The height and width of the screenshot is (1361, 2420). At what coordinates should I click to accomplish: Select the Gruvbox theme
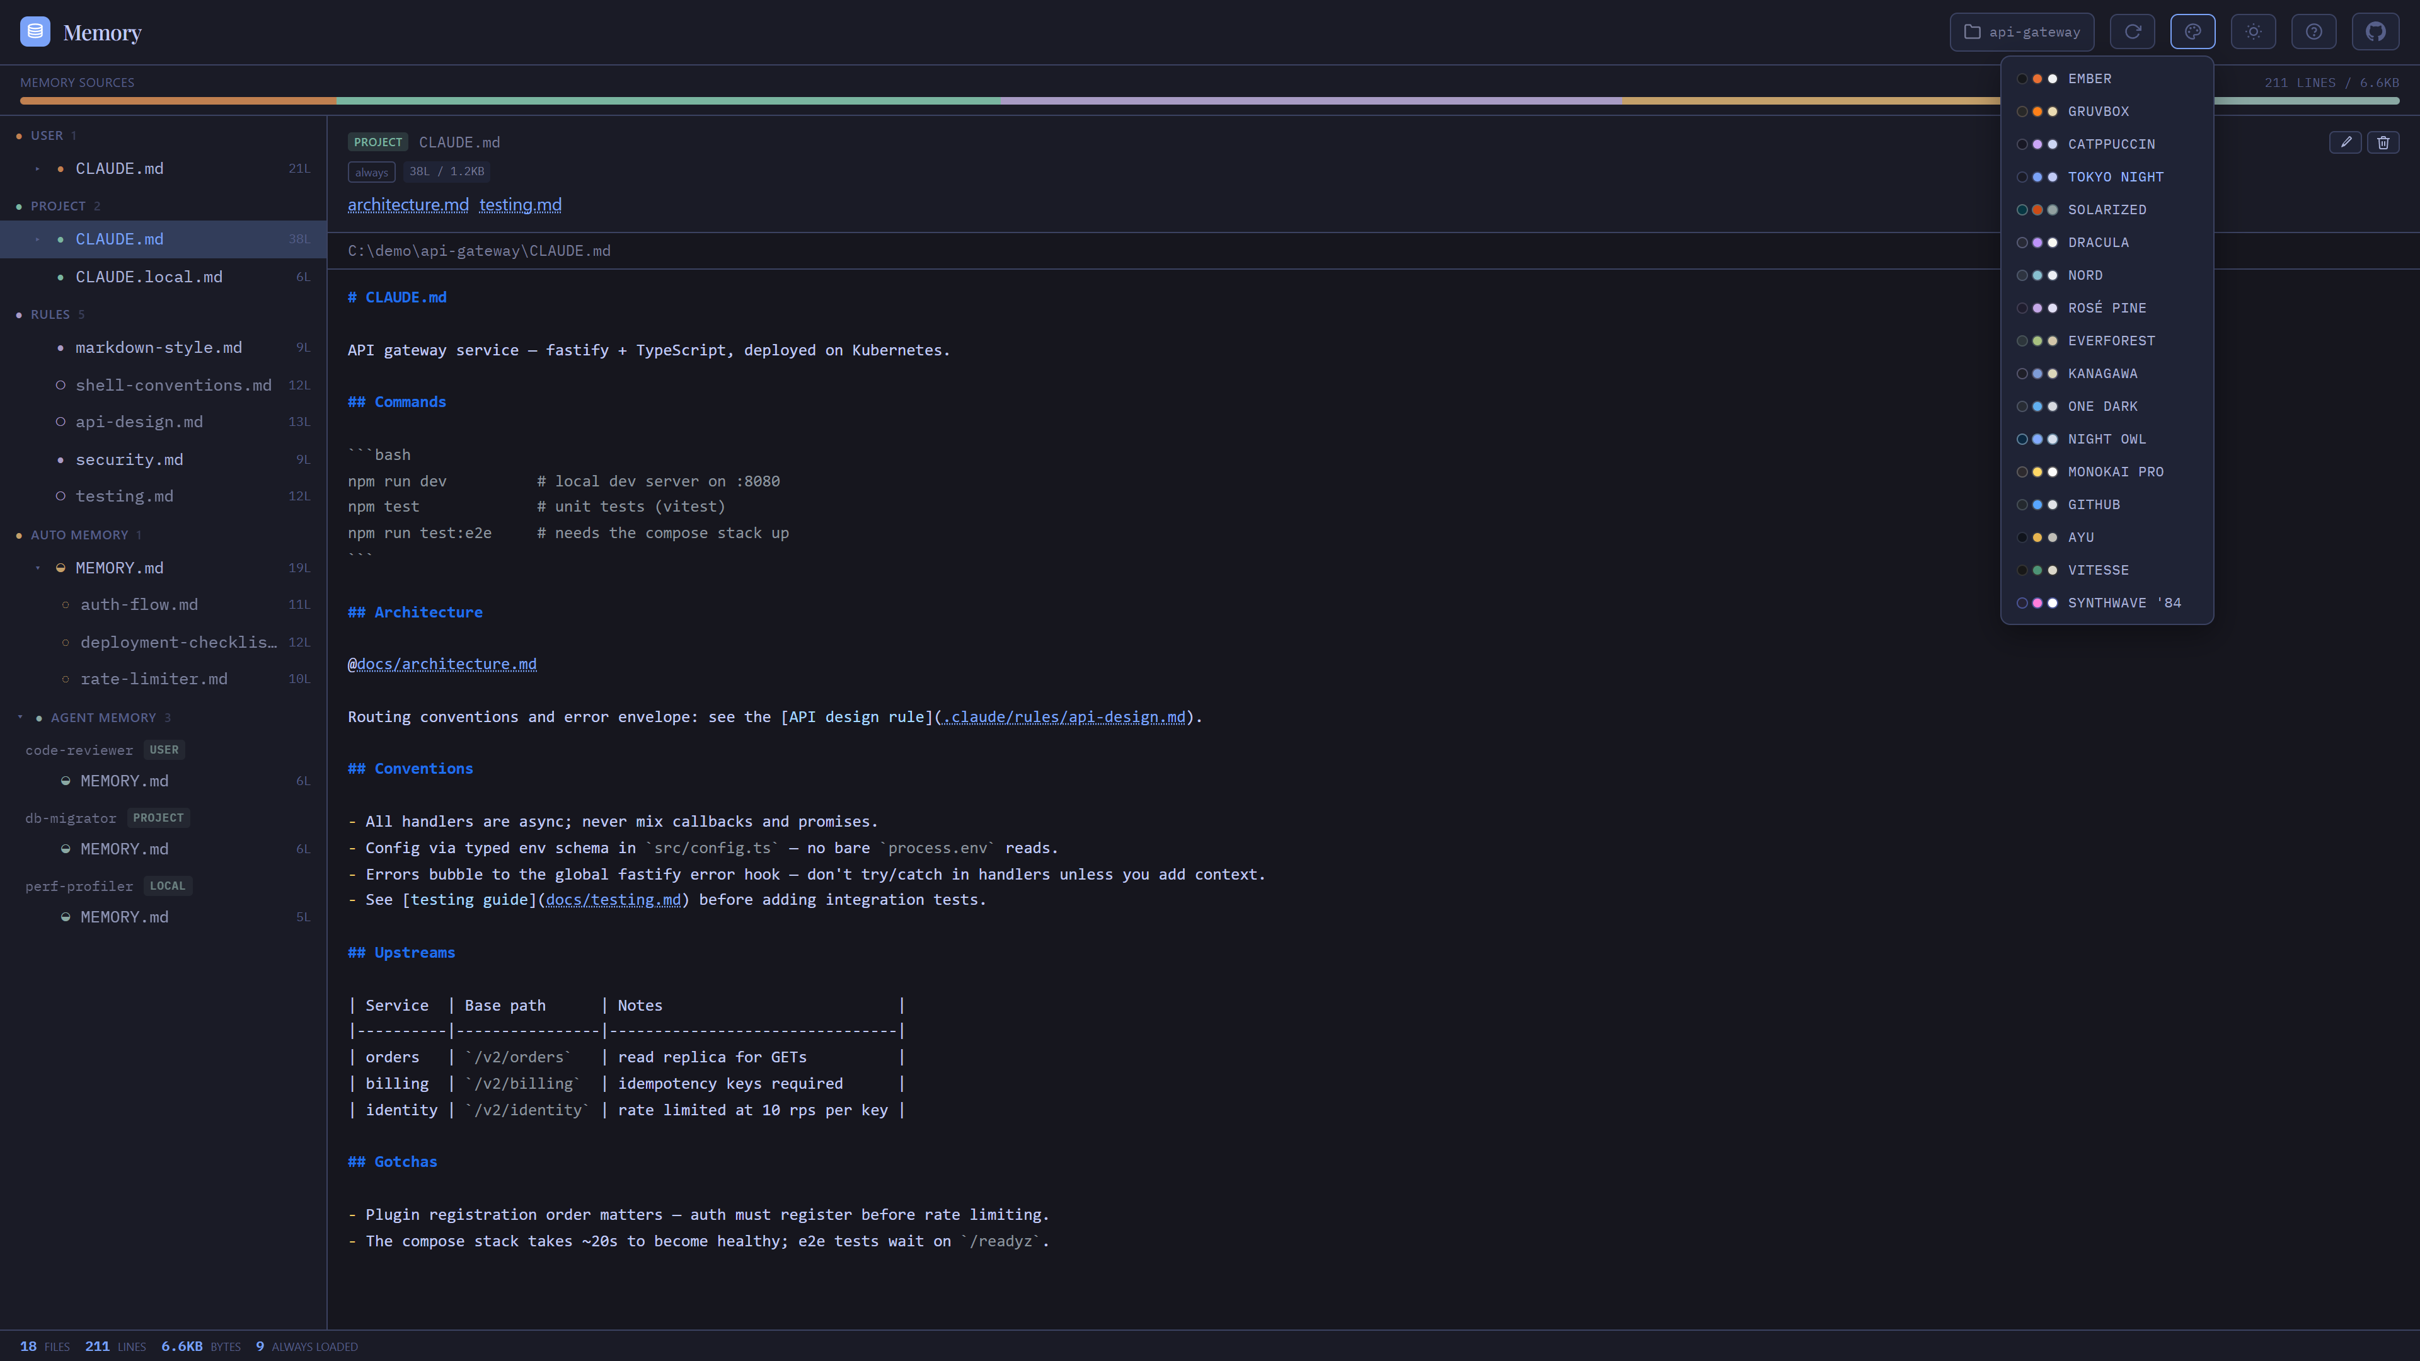pyautogui.click(x=2107, y=112)
